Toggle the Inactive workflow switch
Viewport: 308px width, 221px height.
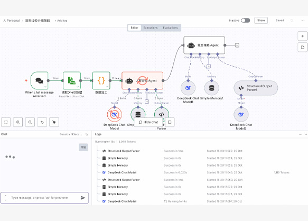(245, 21)
